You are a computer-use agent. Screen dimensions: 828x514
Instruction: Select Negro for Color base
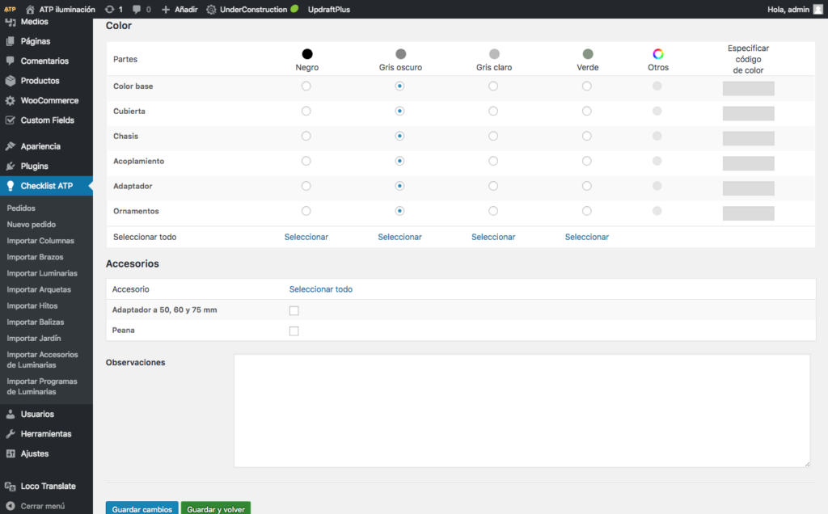pyautogui.click(x=306, y=86)
